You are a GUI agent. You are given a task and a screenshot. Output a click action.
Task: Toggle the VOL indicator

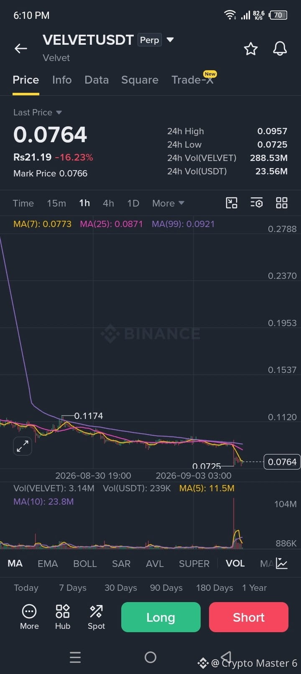point(235,564)
